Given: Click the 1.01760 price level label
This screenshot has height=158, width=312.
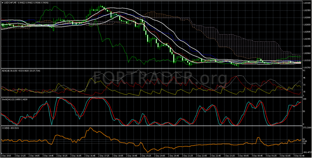Looking at the screenshot, I should (x=307, y=68).
